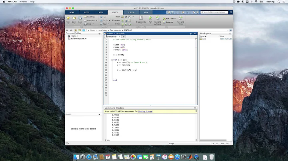
Task: Run the script with the green Run button
Action: pyautogui.click(x=150, y=18)
